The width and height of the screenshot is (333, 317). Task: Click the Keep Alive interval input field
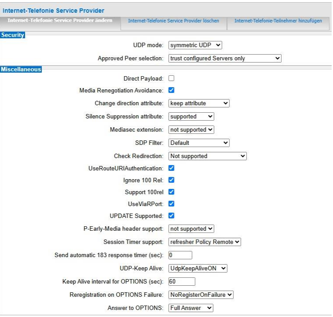[181, 282]
